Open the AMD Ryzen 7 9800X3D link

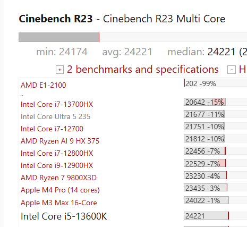(x=58, y=178)
